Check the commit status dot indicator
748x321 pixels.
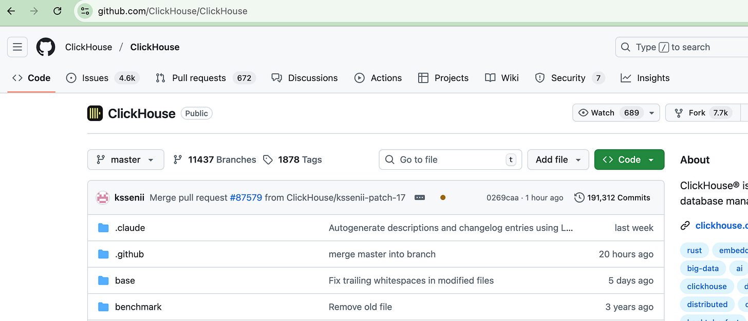point(443,197)
